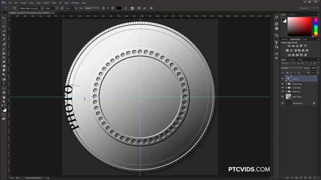
Task: Hide the Base Shape layer
Action: tap(283, 96)
